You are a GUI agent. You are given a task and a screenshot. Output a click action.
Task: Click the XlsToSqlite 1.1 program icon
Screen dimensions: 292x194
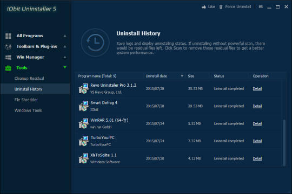coord(84,158)
